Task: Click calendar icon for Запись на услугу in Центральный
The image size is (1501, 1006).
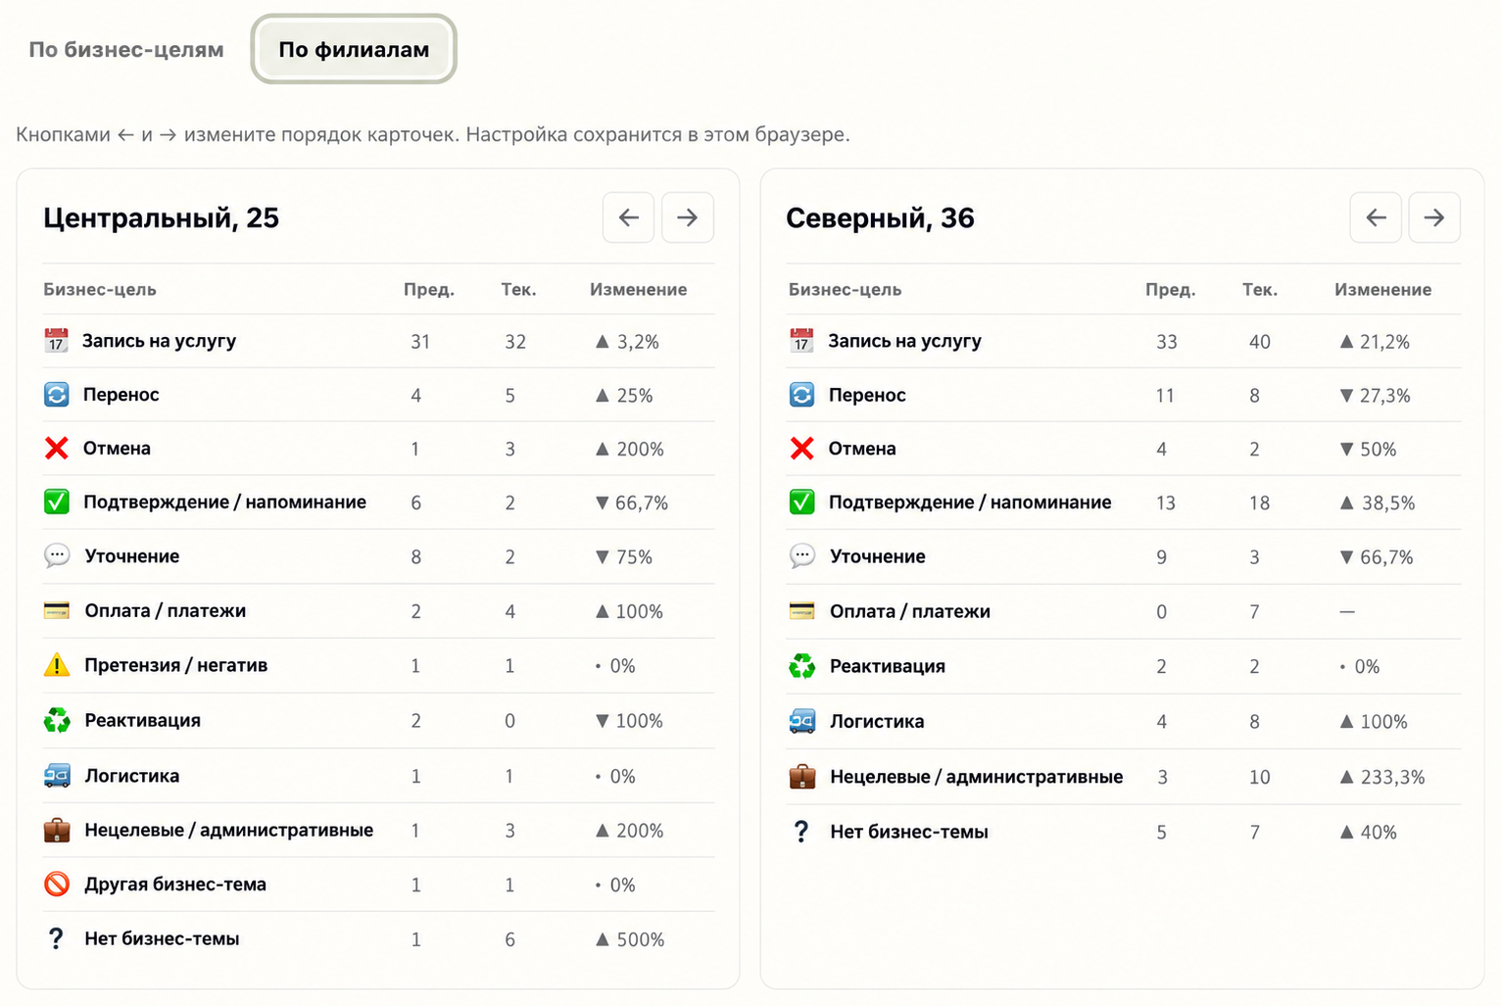Action: 57,341
